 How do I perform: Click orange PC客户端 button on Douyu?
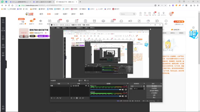pos(179,22)
